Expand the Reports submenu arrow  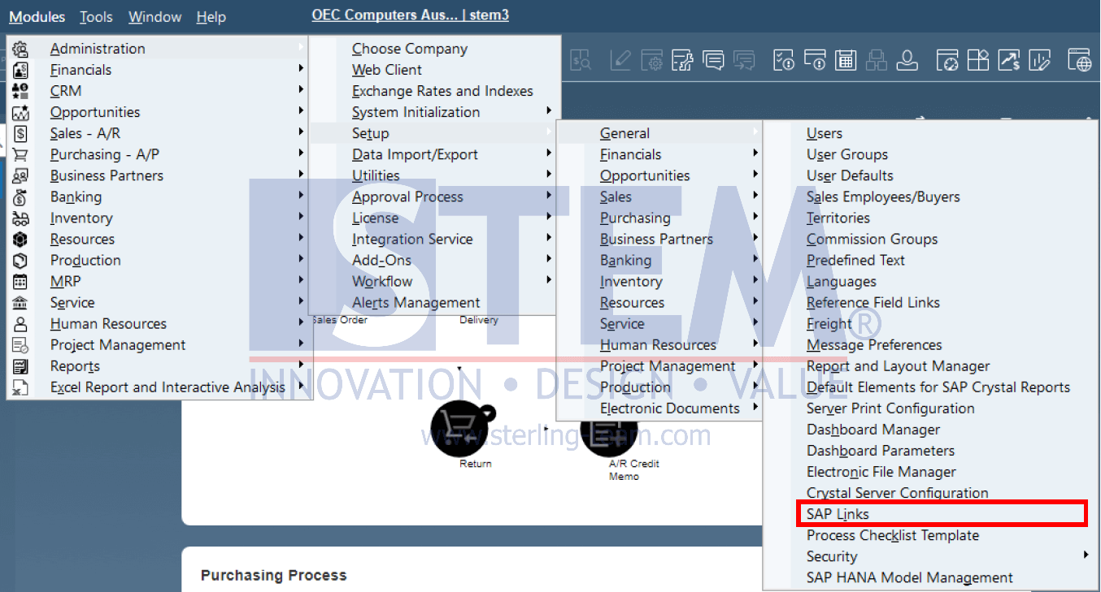pyautogui.click(x=302, y=365)
